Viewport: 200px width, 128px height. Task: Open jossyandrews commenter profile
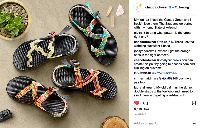coord(144,51)
